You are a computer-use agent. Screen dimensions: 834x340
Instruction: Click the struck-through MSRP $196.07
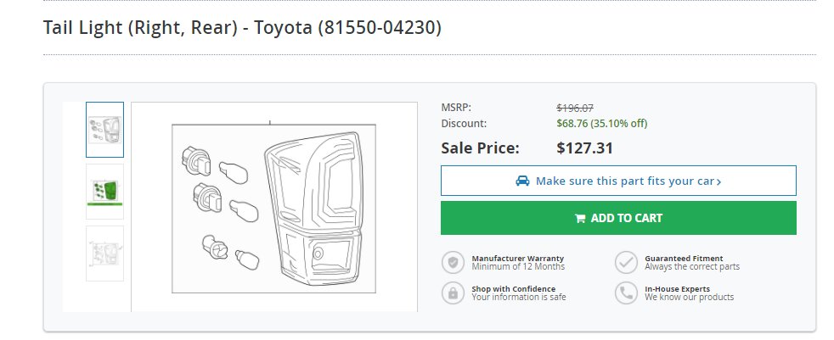pyautogui.click(x=575, y=108)
